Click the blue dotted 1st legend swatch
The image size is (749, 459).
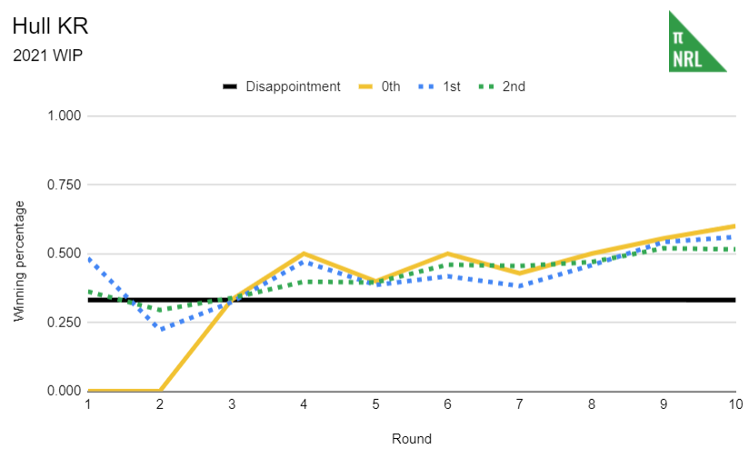pyautogui.click(x=425, y=87)
